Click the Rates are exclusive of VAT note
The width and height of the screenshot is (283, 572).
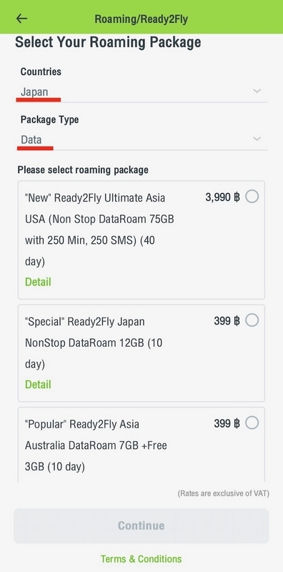coord(223,493)
